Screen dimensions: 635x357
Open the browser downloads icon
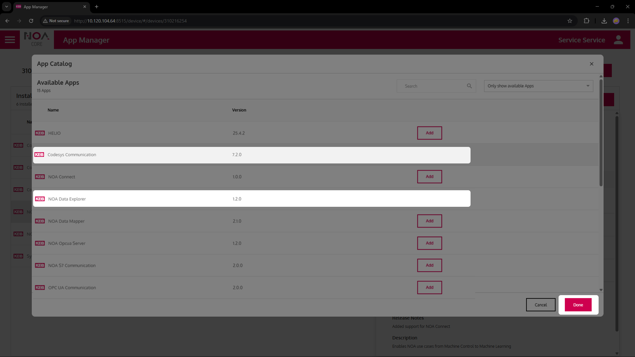tap(604, 21)
